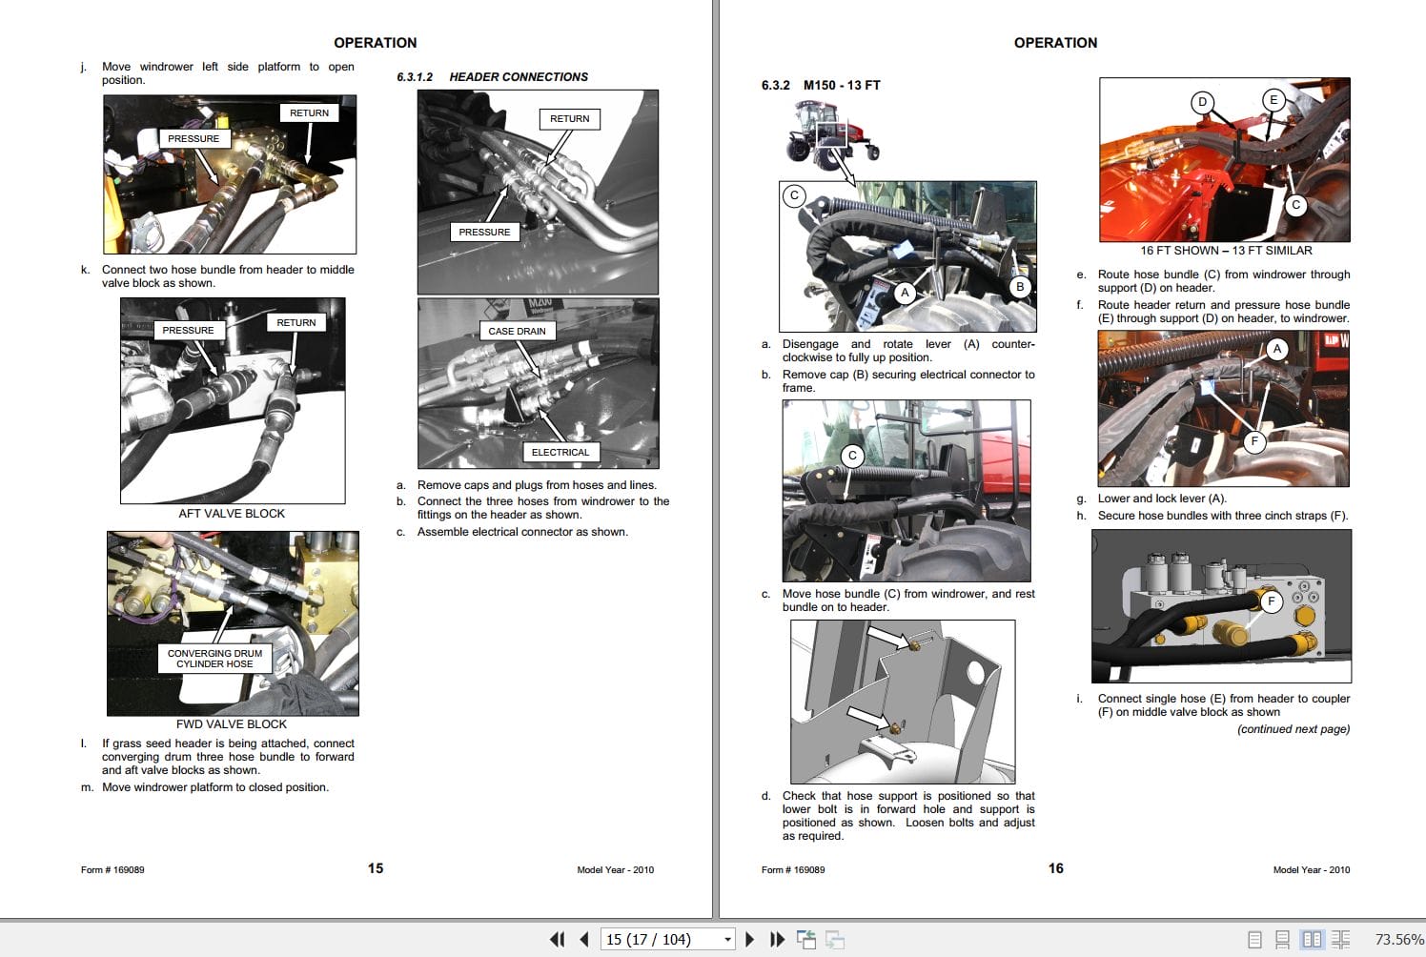Click OPERATION heading on left page
Screen dimensions: 1426x957
point(376,43)
